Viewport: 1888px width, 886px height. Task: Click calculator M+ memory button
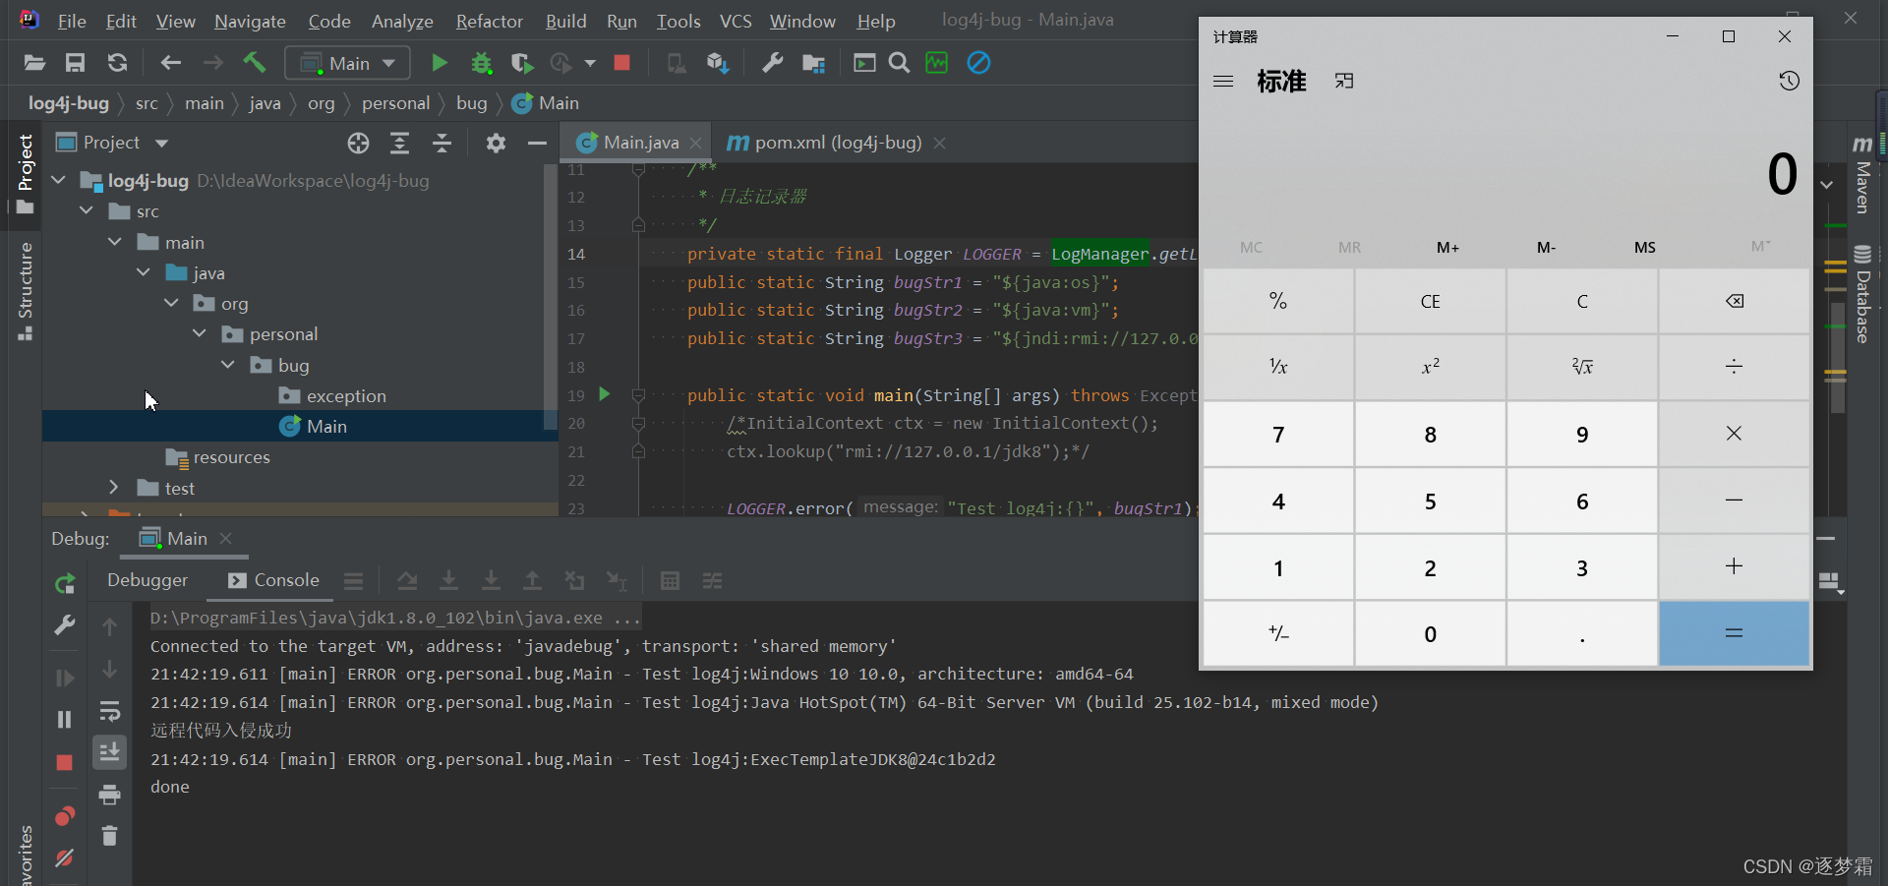pos(1447,248)
